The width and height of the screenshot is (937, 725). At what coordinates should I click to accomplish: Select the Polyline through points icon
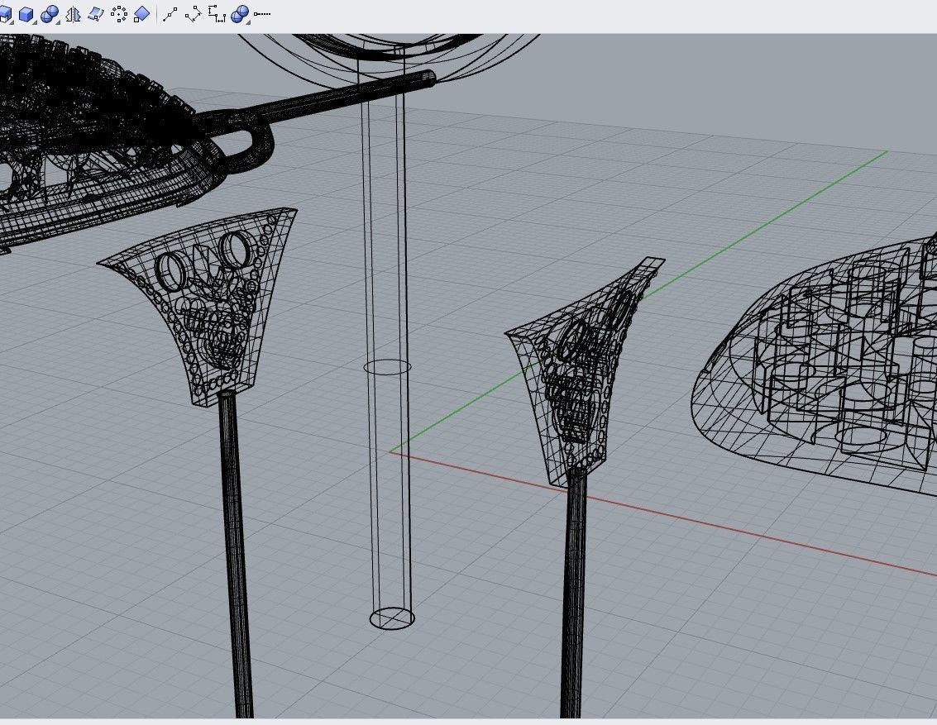pyautogui.click(x=170, y=14)
